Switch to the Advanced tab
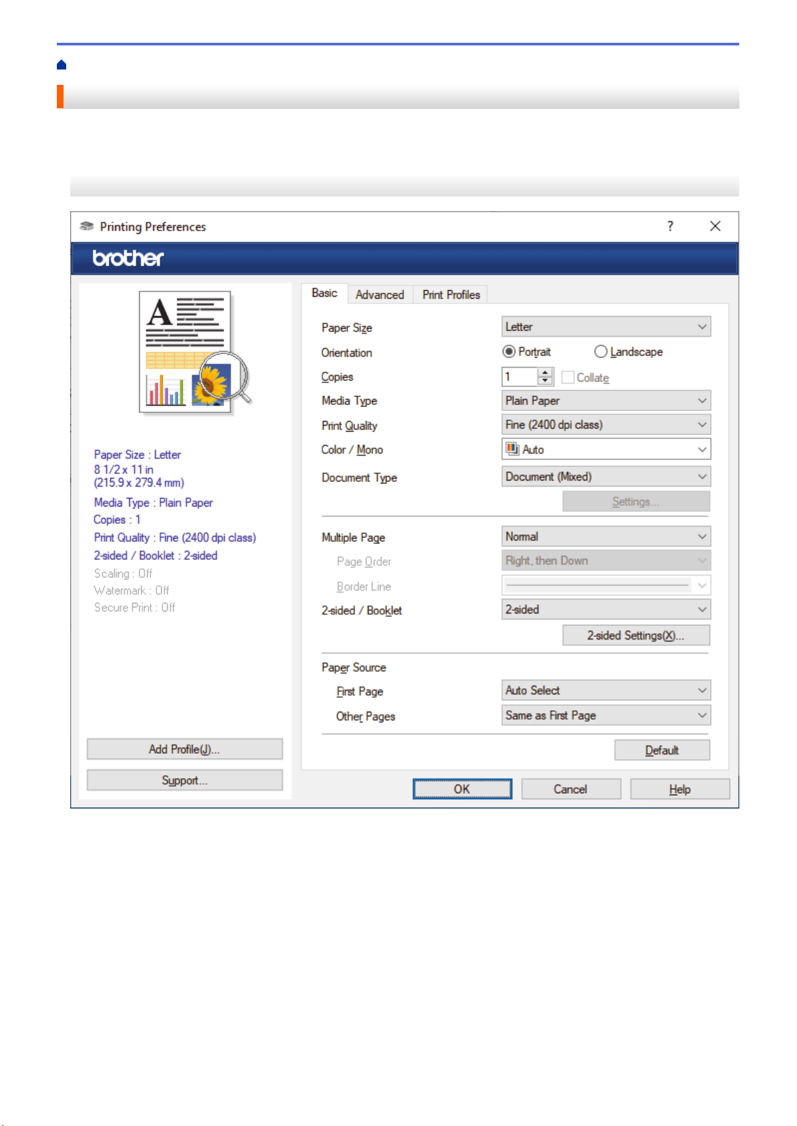 [x=380, y=295]
